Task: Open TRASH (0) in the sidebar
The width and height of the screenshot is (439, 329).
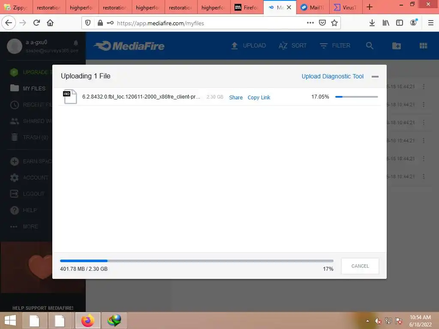Action: tap(29, 138)
